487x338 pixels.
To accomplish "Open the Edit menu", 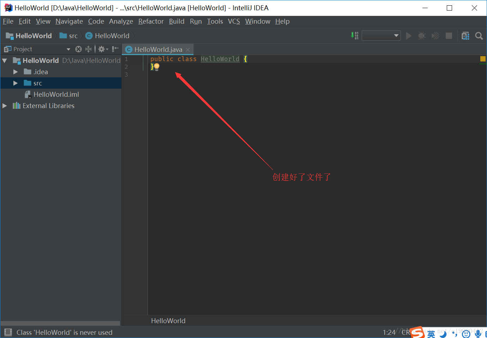I will 25,22.
